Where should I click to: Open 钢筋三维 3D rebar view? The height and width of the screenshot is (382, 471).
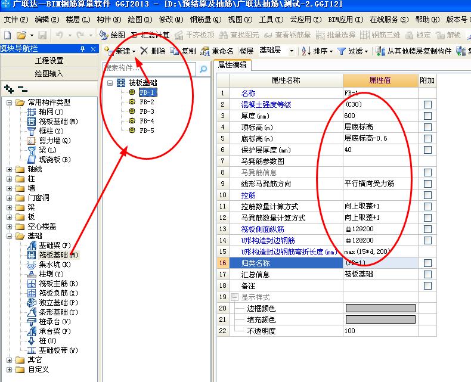[380, 35]
